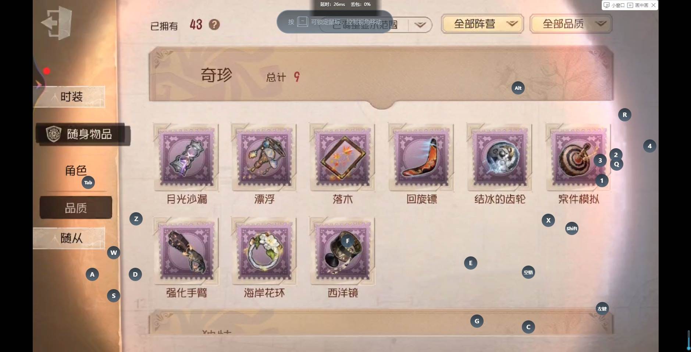
Task: Pick the 回旋镖 boomerang item
Action: pos(421,157)
